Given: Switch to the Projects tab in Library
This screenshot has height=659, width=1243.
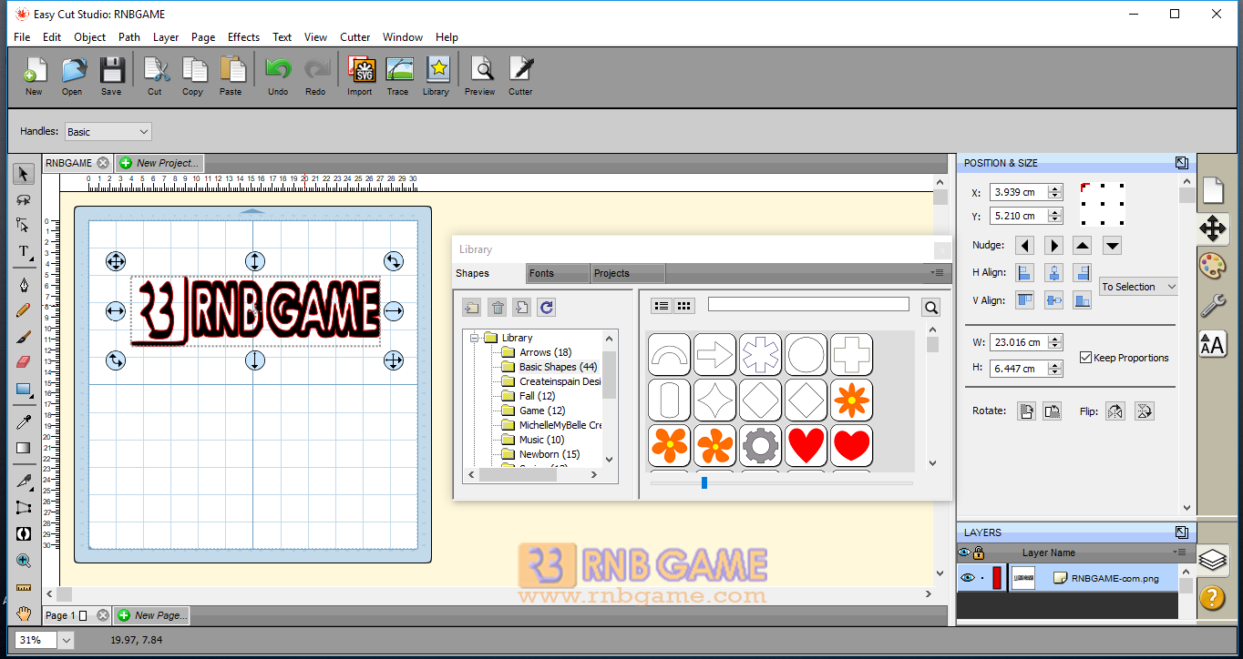Looking at the screenshot, I should 628,273.
